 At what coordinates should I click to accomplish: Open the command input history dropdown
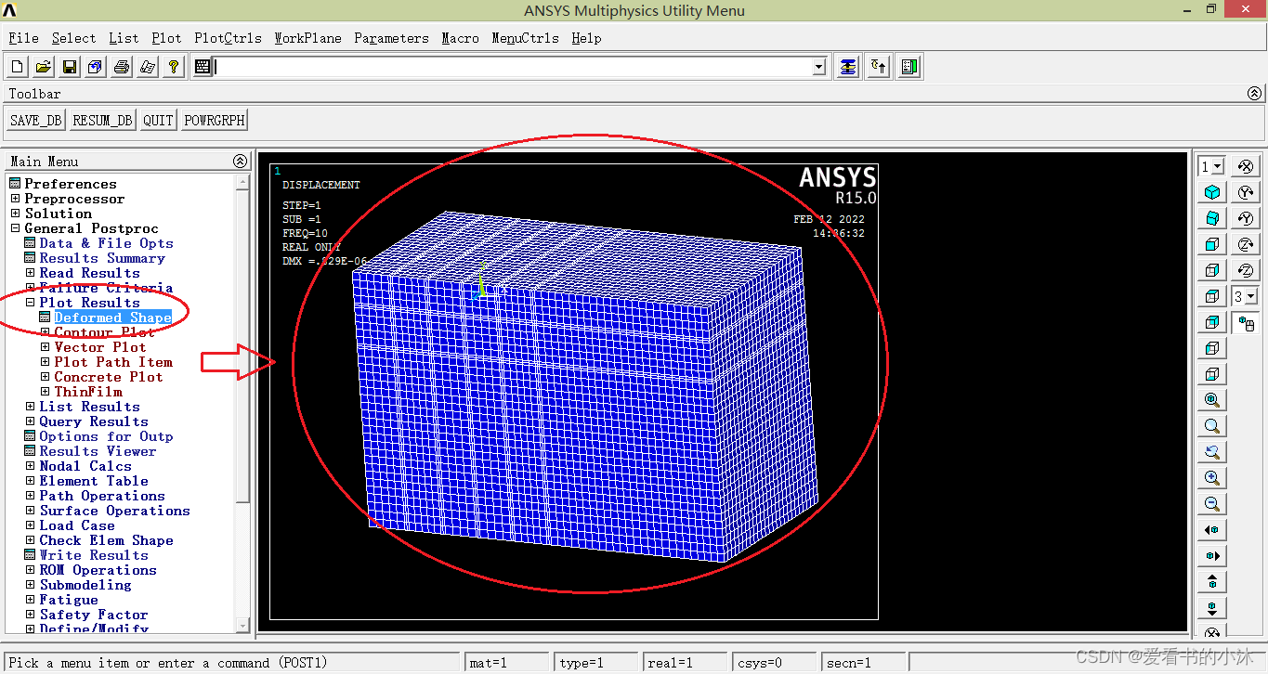click(818, 67)
